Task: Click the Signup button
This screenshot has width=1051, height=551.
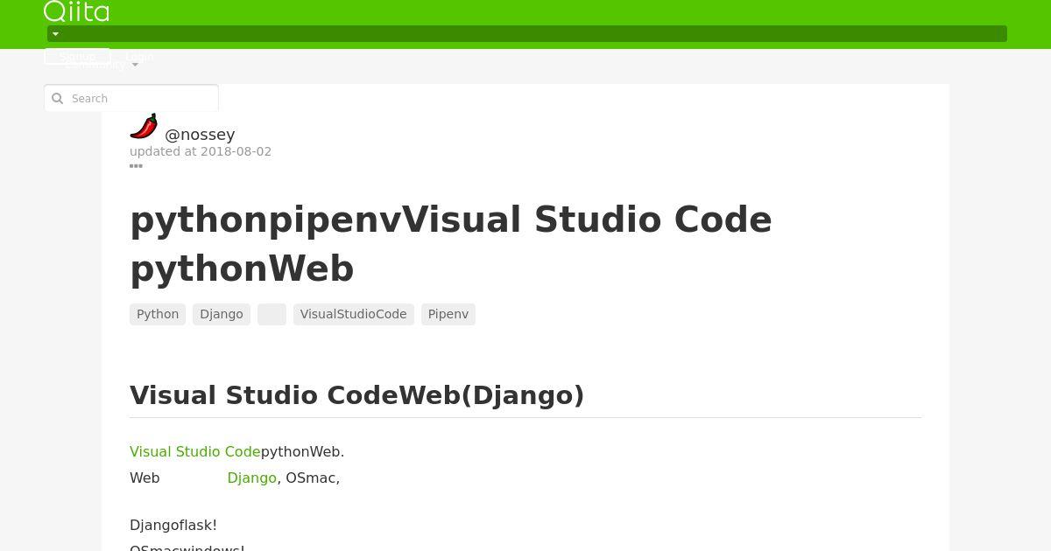Action: coord(77,56)
